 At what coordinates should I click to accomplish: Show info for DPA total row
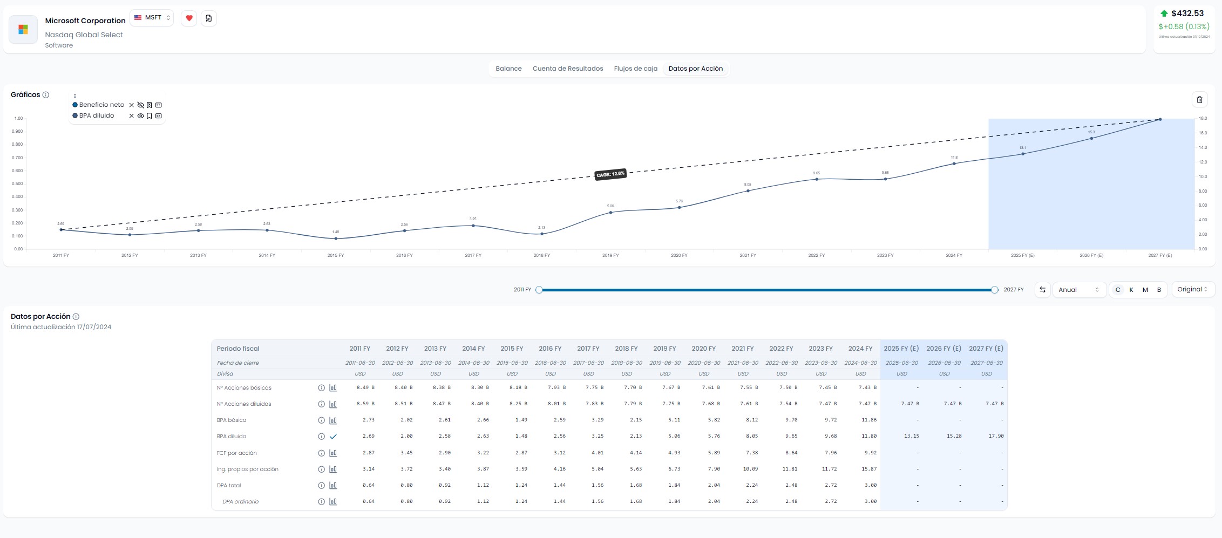pos(321,486)
